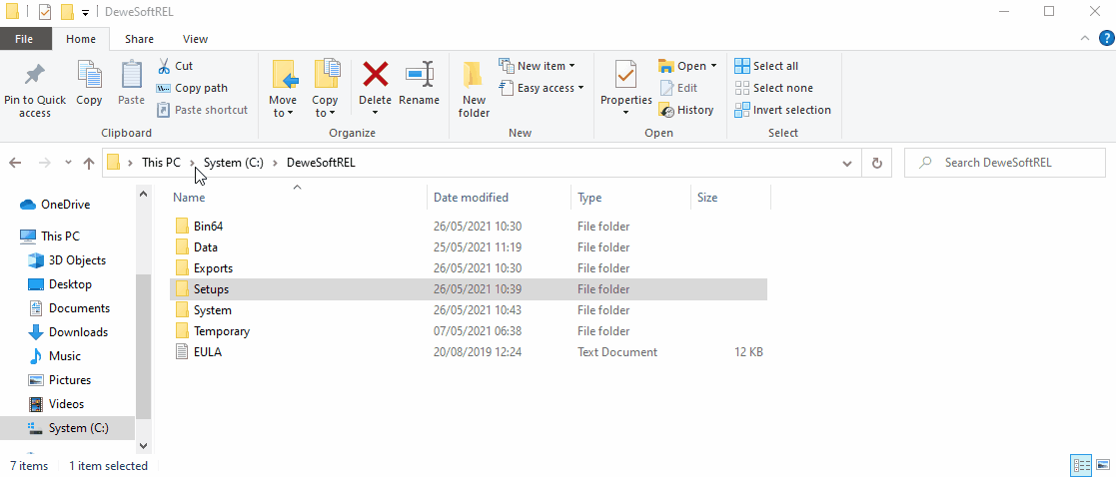The height and width of the screenshot is (477, 1116).
Task: Click Edit in the Open group
Action: point(678,88)
